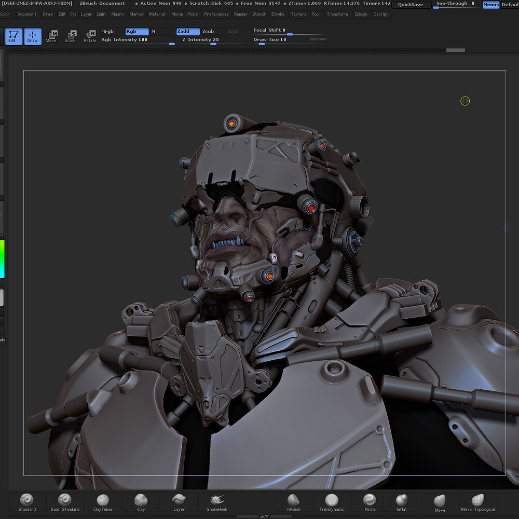Pick the Move Topological brush
This screenshot has height=519, width=519.
(477, 502)
